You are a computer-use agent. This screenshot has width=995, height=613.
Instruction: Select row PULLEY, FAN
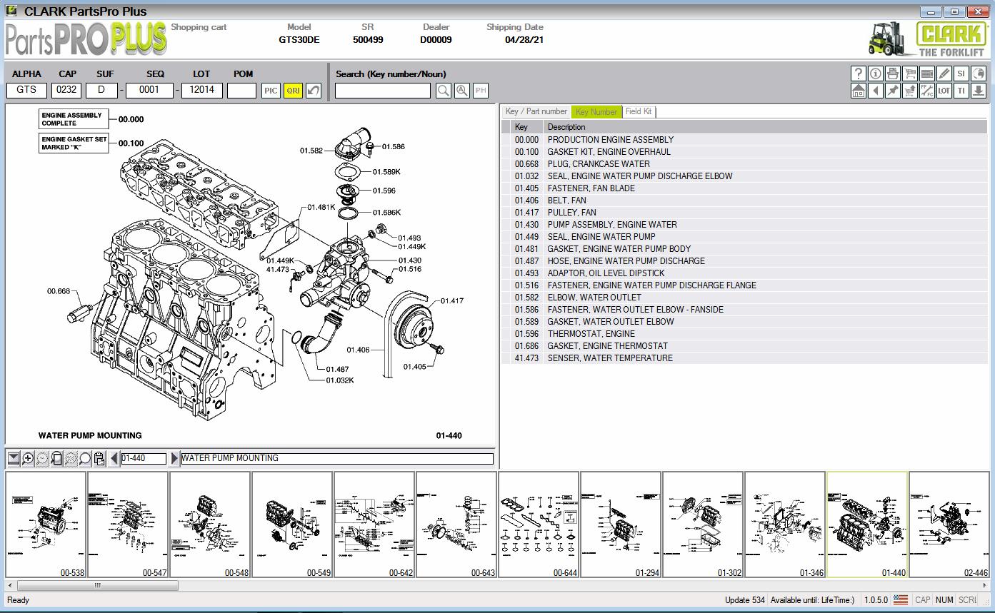[745, 213]
